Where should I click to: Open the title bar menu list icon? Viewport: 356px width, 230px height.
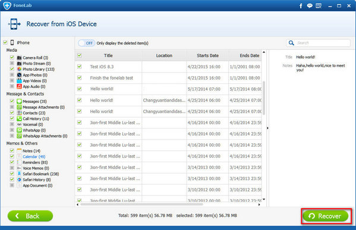click(x=319, y=6)
